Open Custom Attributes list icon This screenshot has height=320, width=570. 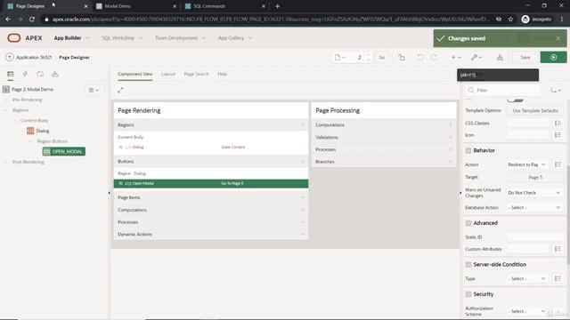tap(558, 249)
